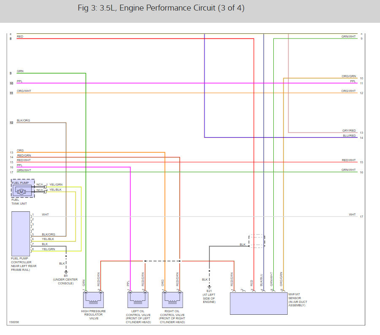Select the right oil control valve symbol
The width and height of the screenshot is (380, 335).
(x=172, y=300)
